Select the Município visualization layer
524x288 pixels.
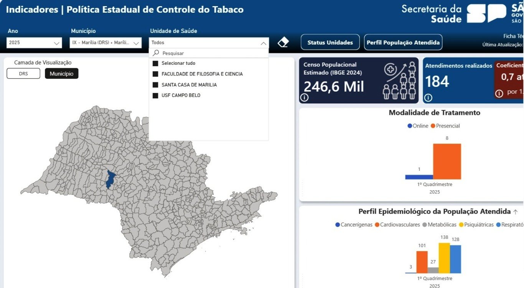pyautogui.click(x=61, y=74)
